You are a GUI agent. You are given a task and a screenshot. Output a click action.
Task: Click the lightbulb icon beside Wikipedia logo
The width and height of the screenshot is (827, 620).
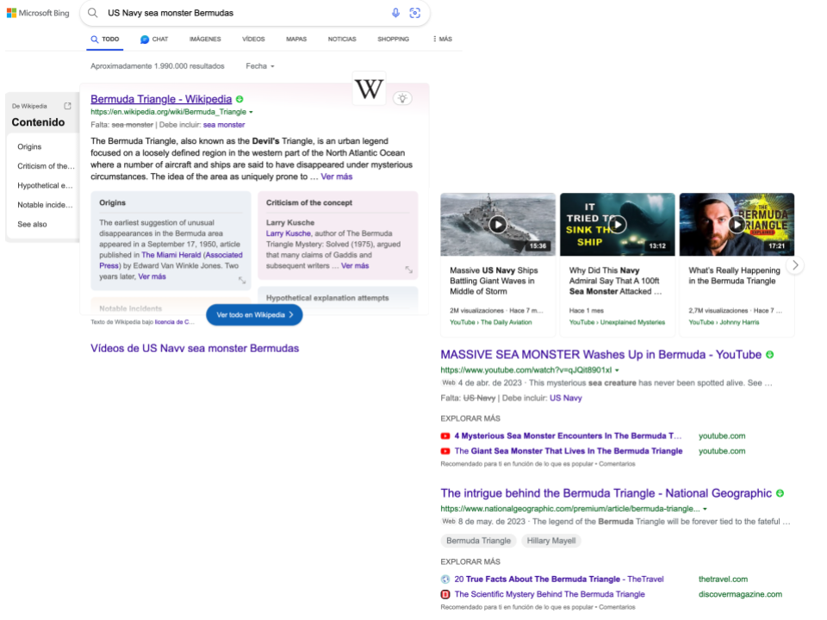coord(401,99)
